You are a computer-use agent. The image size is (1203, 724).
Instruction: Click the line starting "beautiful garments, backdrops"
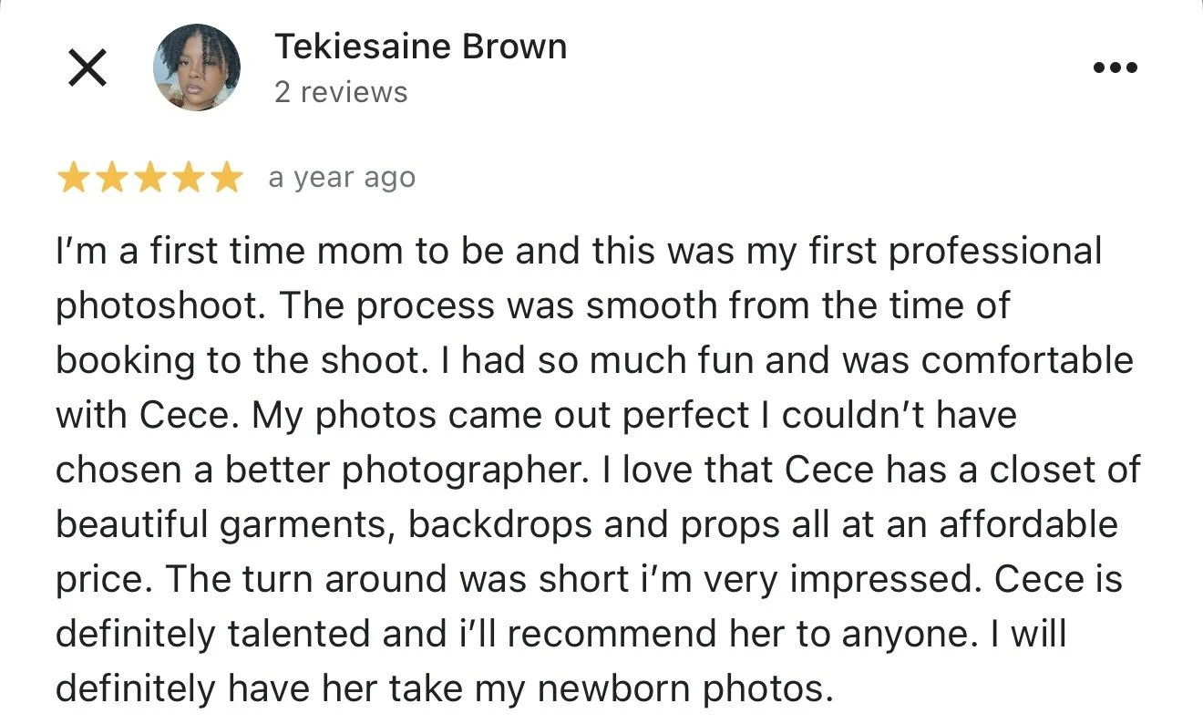[587, 525]
